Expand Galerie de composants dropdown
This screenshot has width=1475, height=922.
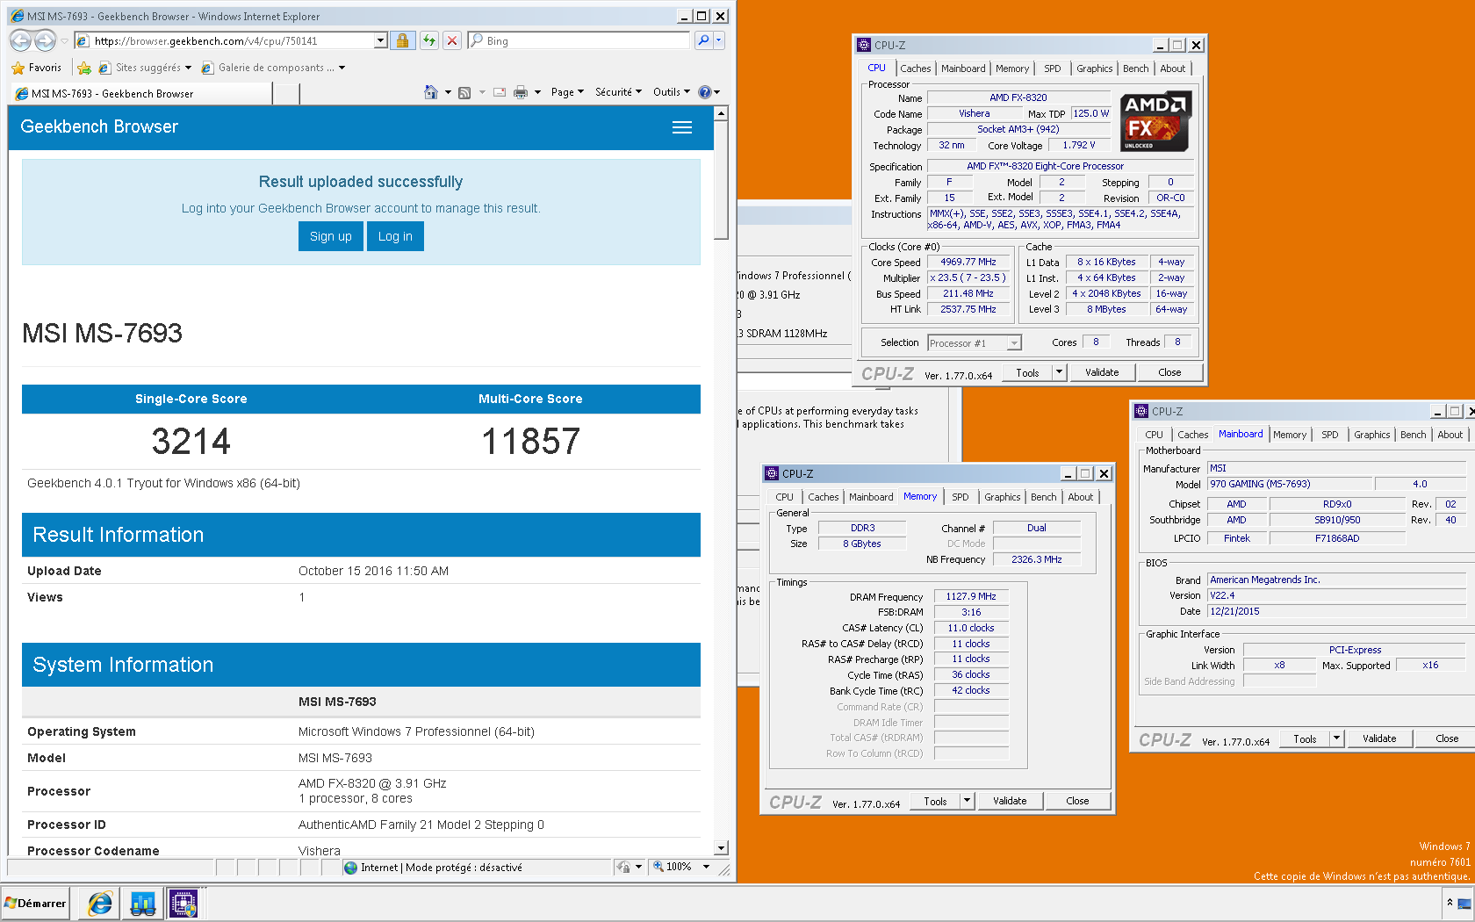point(342,68)
